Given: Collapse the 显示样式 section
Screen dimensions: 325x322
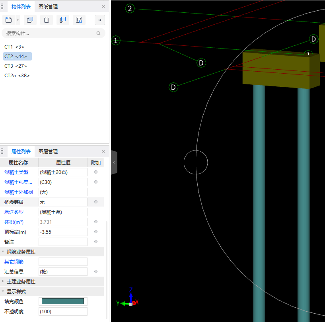Looking at the screenshot, I should pyautogui.click(x=3, y=291).
